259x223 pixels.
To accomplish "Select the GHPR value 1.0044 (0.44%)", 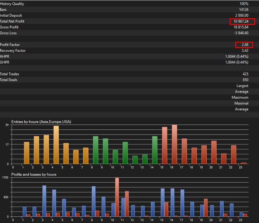I will coord(237,62).
